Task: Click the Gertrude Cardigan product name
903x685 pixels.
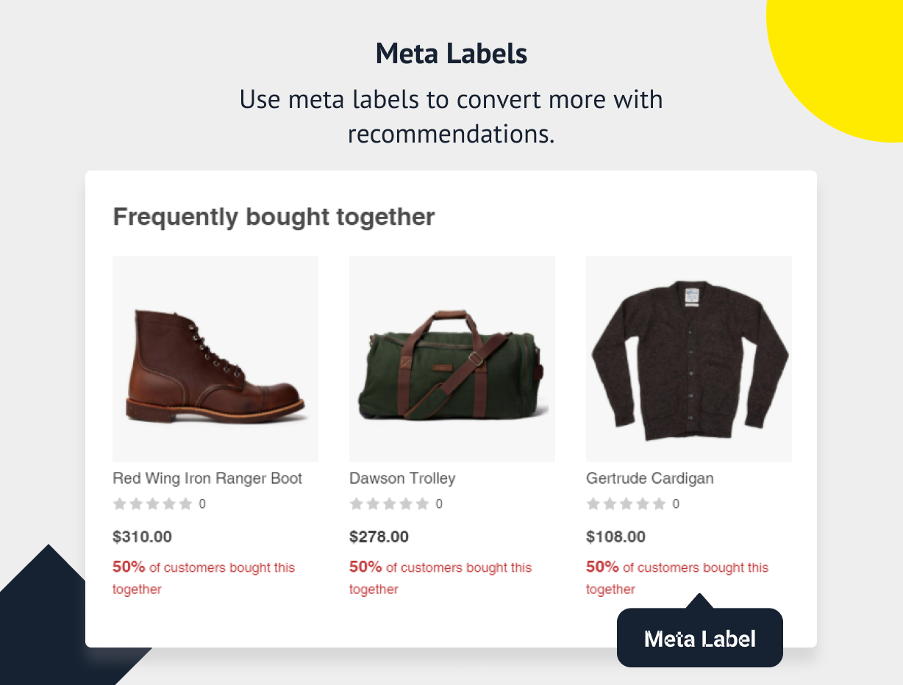Action: (650, 478)
